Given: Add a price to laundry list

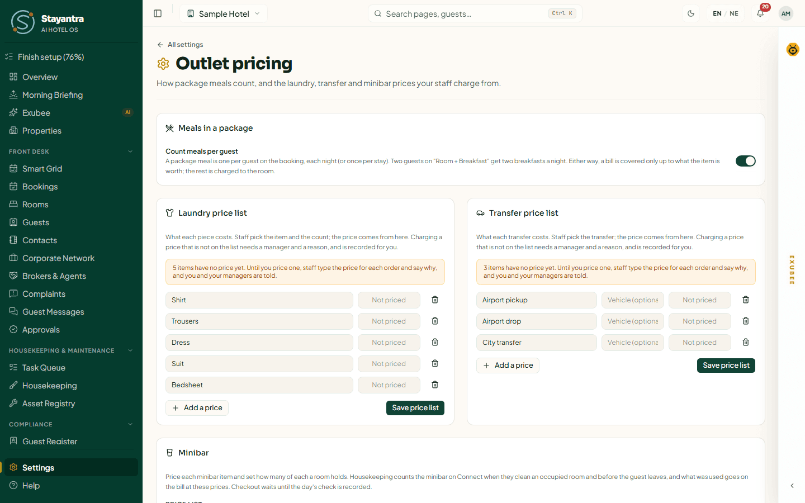Looking at the screenshot, I should (x=197, y=408).
